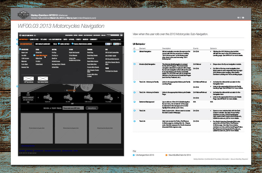Open the Fat Boy Lo link under Softail
262x173 pixels.
55,55
